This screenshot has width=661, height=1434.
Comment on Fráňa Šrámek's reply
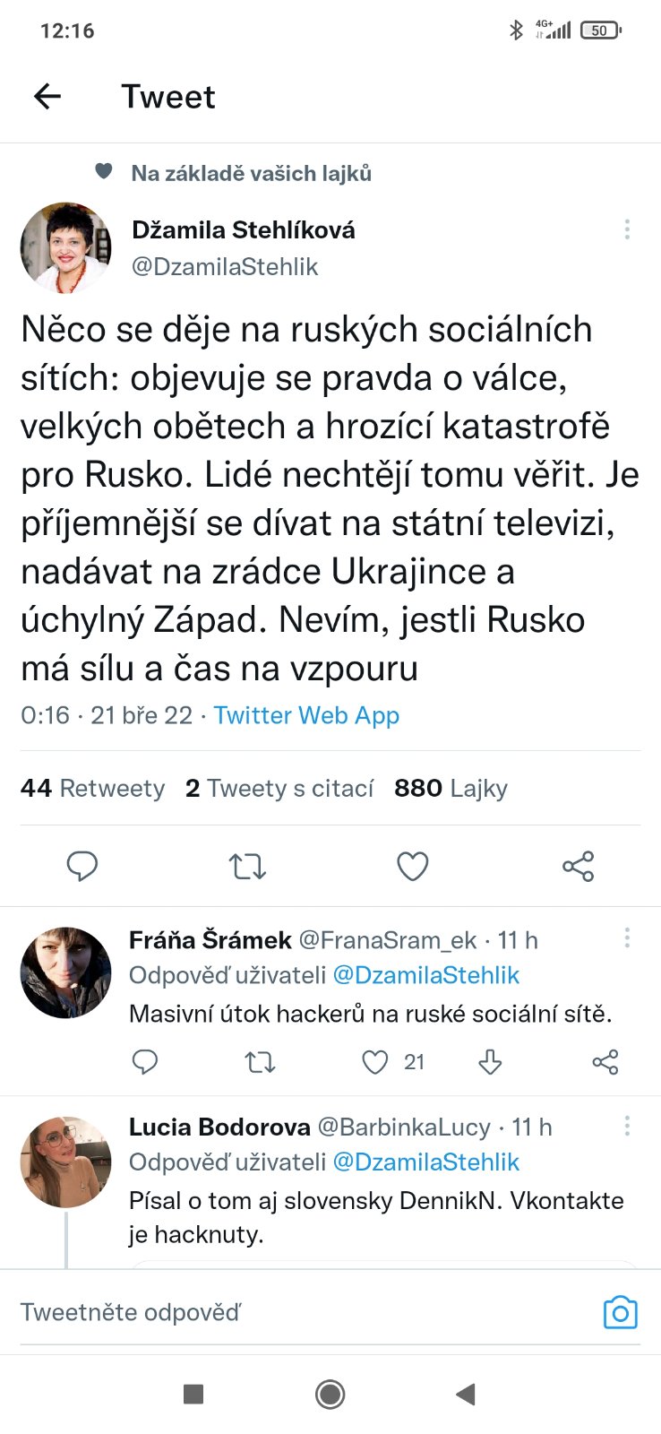[x=145, y=1063]
